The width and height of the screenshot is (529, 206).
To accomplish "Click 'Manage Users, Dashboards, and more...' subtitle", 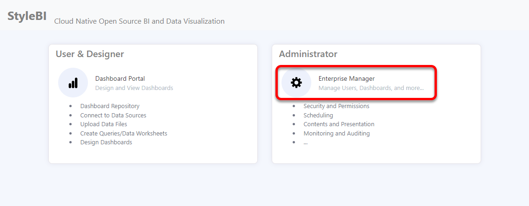I will pos(371,88).
